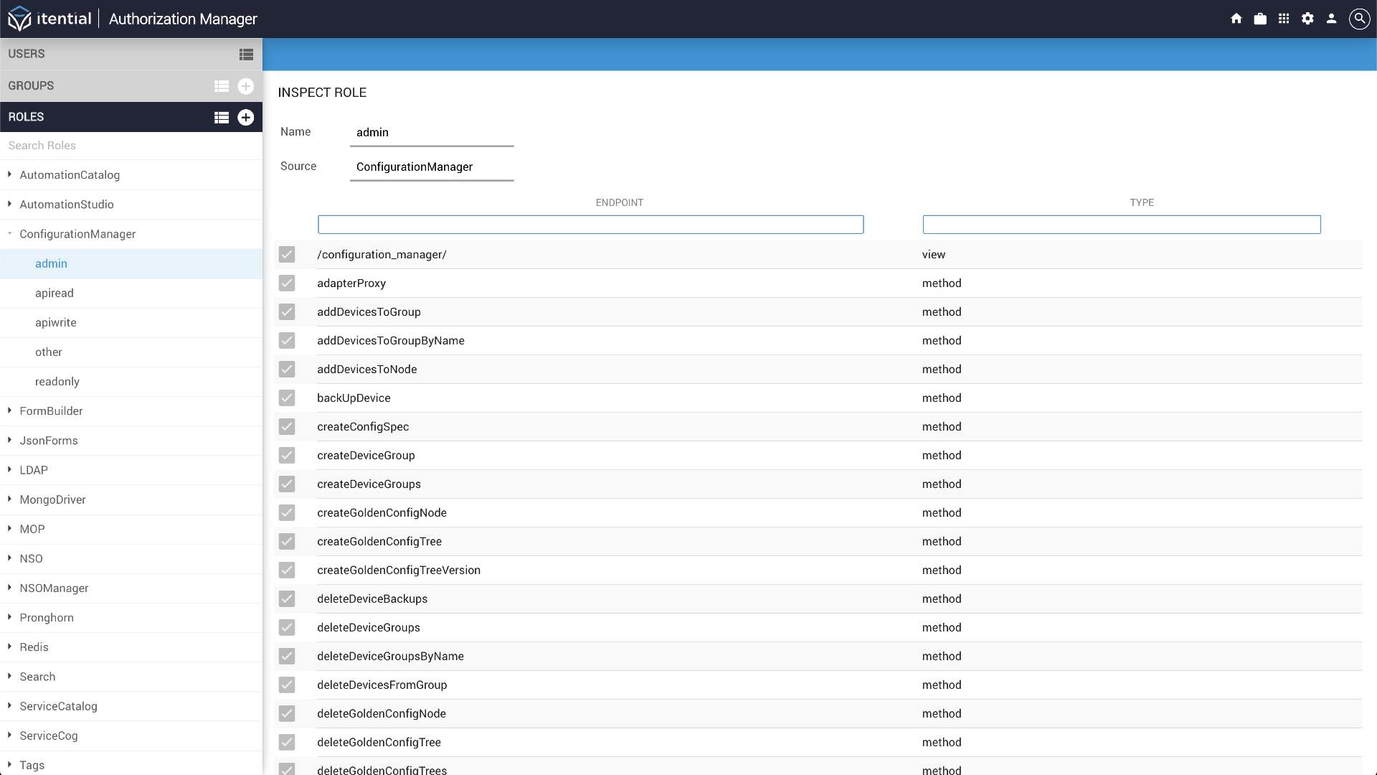This screenshot has width=1377, height=775.
Task: Expand the MongoDriver roles tree
Action: pos(9,499)
